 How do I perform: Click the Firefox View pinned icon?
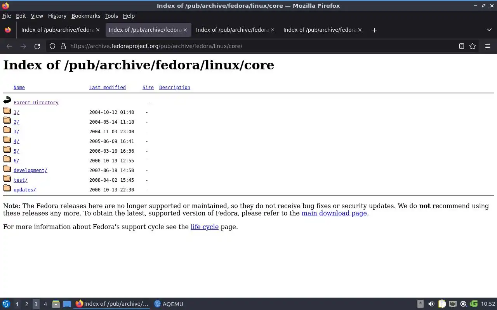pyautogui.click(x=8, y=30)
